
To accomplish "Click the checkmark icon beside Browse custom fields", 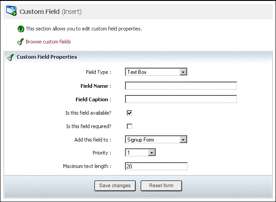I will click(20, 42).
